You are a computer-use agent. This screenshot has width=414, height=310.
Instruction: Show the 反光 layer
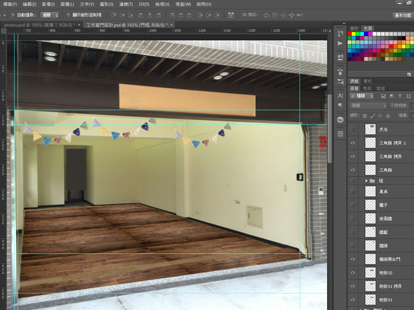pos(353,130)
